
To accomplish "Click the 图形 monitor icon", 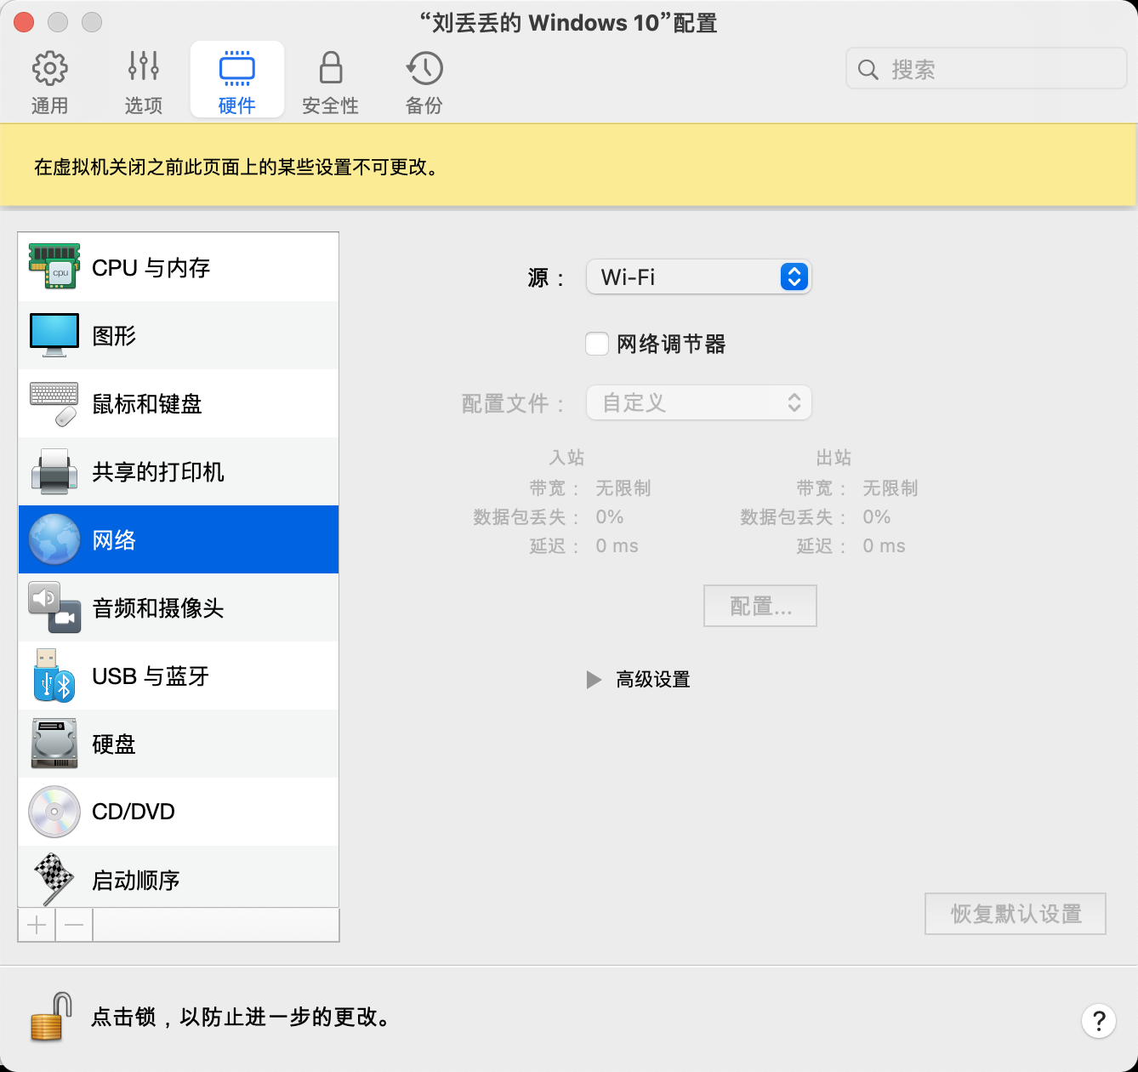I will point(54,335).
